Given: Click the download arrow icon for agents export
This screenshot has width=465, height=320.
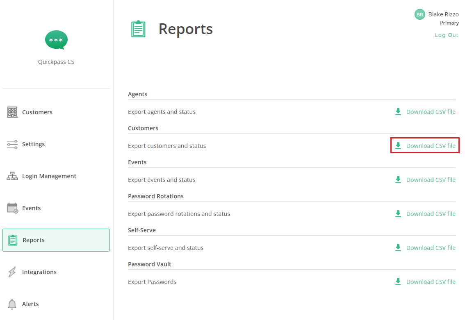Looking at the screenshot, I should point(398,112).
